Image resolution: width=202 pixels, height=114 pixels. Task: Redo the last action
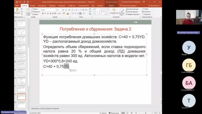tap(24, 2)
